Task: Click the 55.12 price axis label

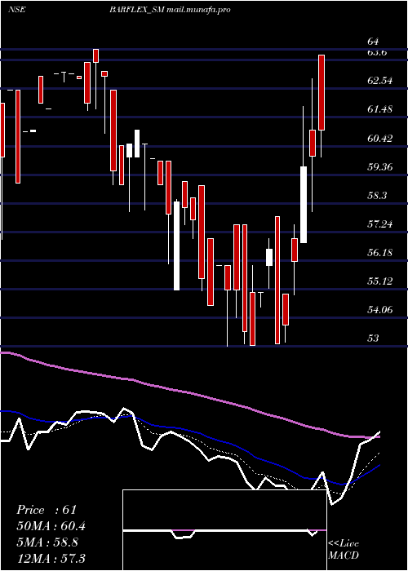Action: 380,281
